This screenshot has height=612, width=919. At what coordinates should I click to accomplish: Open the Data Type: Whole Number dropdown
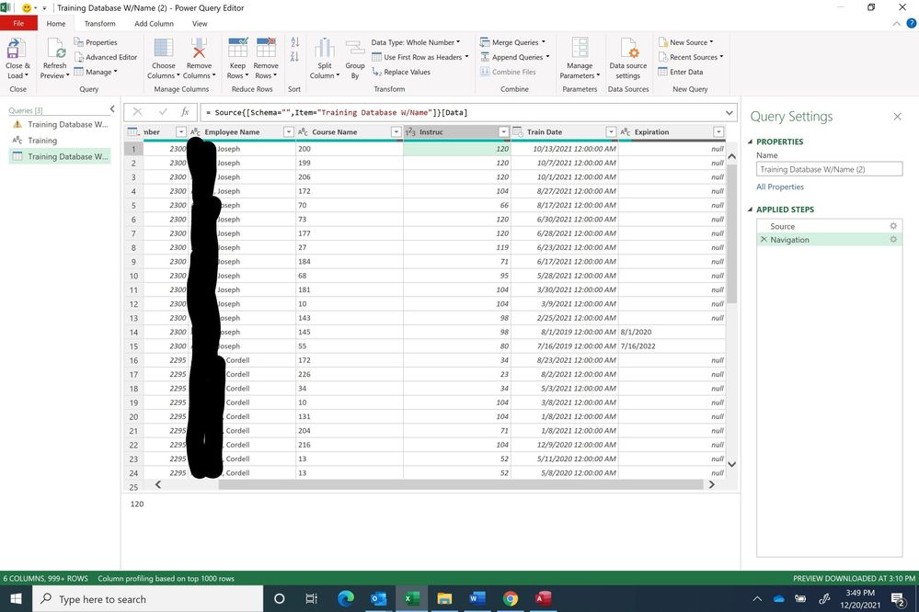click(x=457, y=41)
